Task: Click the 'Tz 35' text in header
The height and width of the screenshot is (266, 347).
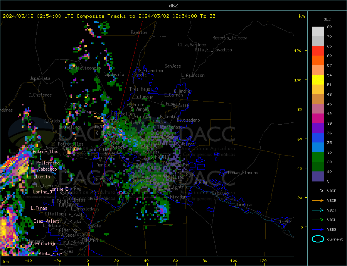Action: [207, 16]
